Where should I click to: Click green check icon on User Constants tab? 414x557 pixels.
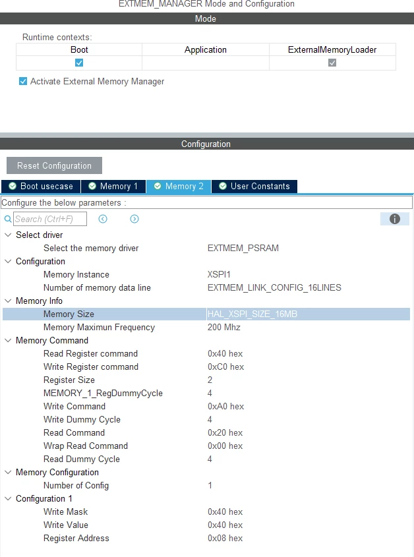coord(223,186)
